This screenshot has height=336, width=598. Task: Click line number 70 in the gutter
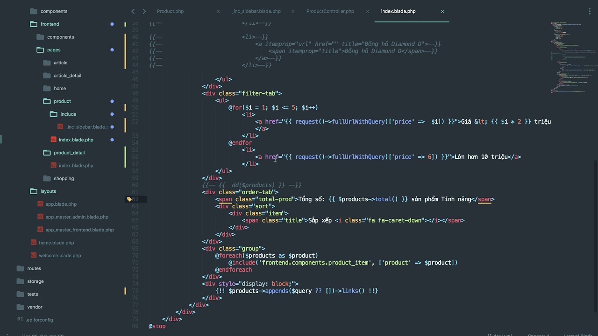(x=135, y=256)
